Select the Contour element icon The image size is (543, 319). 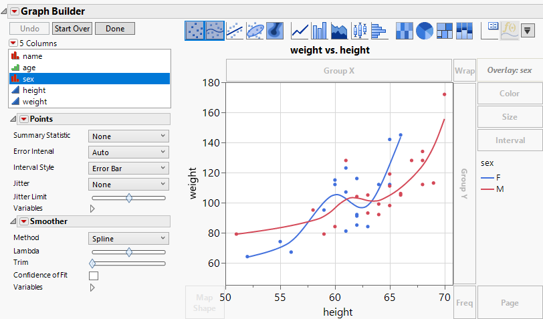tap(274, 31)
